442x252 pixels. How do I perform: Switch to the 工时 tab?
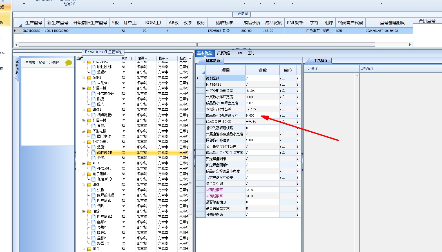click(251, 53)
